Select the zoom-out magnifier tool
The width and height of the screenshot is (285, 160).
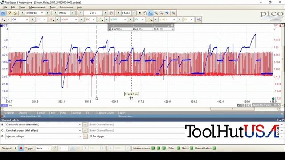(161, 13)
